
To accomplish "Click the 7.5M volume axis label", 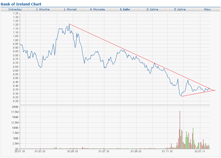I will [x=15, y=133].
